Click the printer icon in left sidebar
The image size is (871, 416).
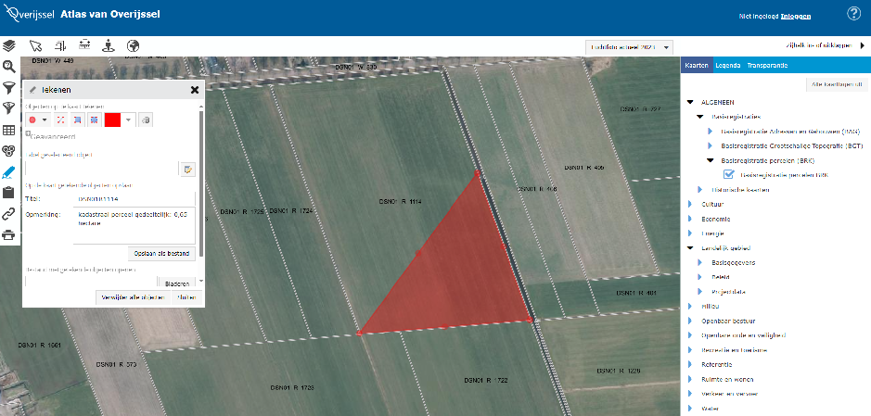coord(9,235)
